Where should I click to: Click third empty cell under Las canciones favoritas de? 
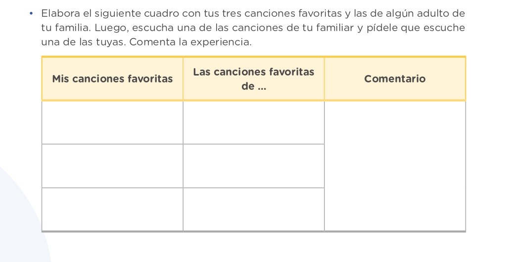pyautogui.click(x=254, y=209)
